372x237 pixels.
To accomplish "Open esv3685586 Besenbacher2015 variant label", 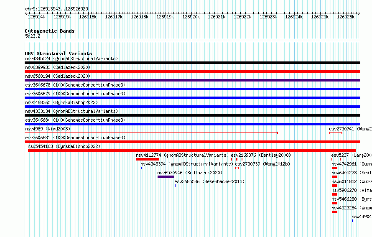I will [x=209, y=181].
